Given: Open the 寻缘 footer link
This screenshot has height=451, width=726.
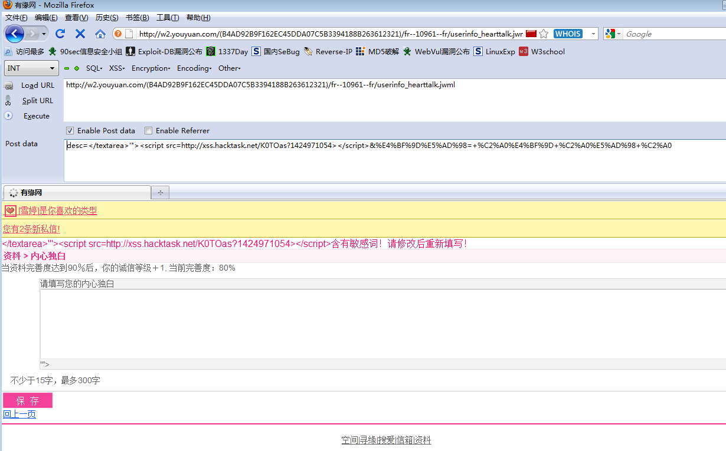Looking at the screenshot, I should coord(367,440).
